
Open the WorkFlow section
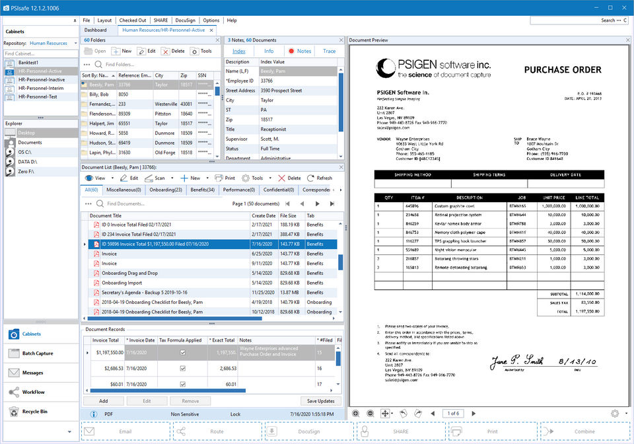[34, 392]
